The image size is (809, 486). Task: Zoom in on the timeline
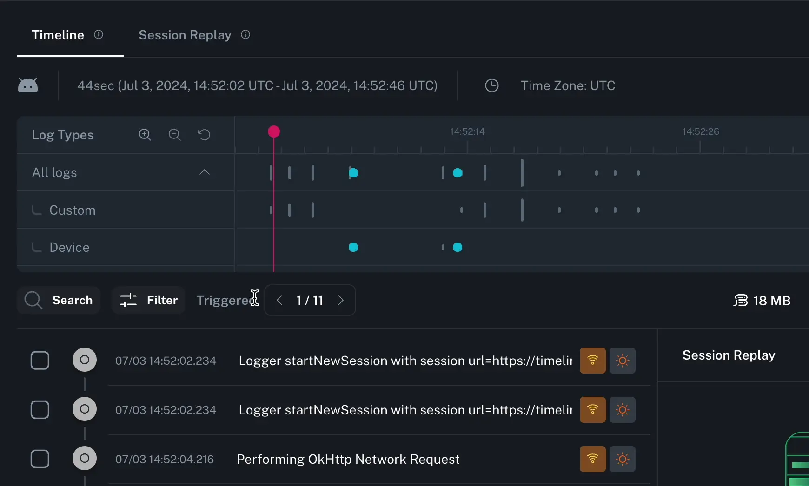[x=145, y=135]
